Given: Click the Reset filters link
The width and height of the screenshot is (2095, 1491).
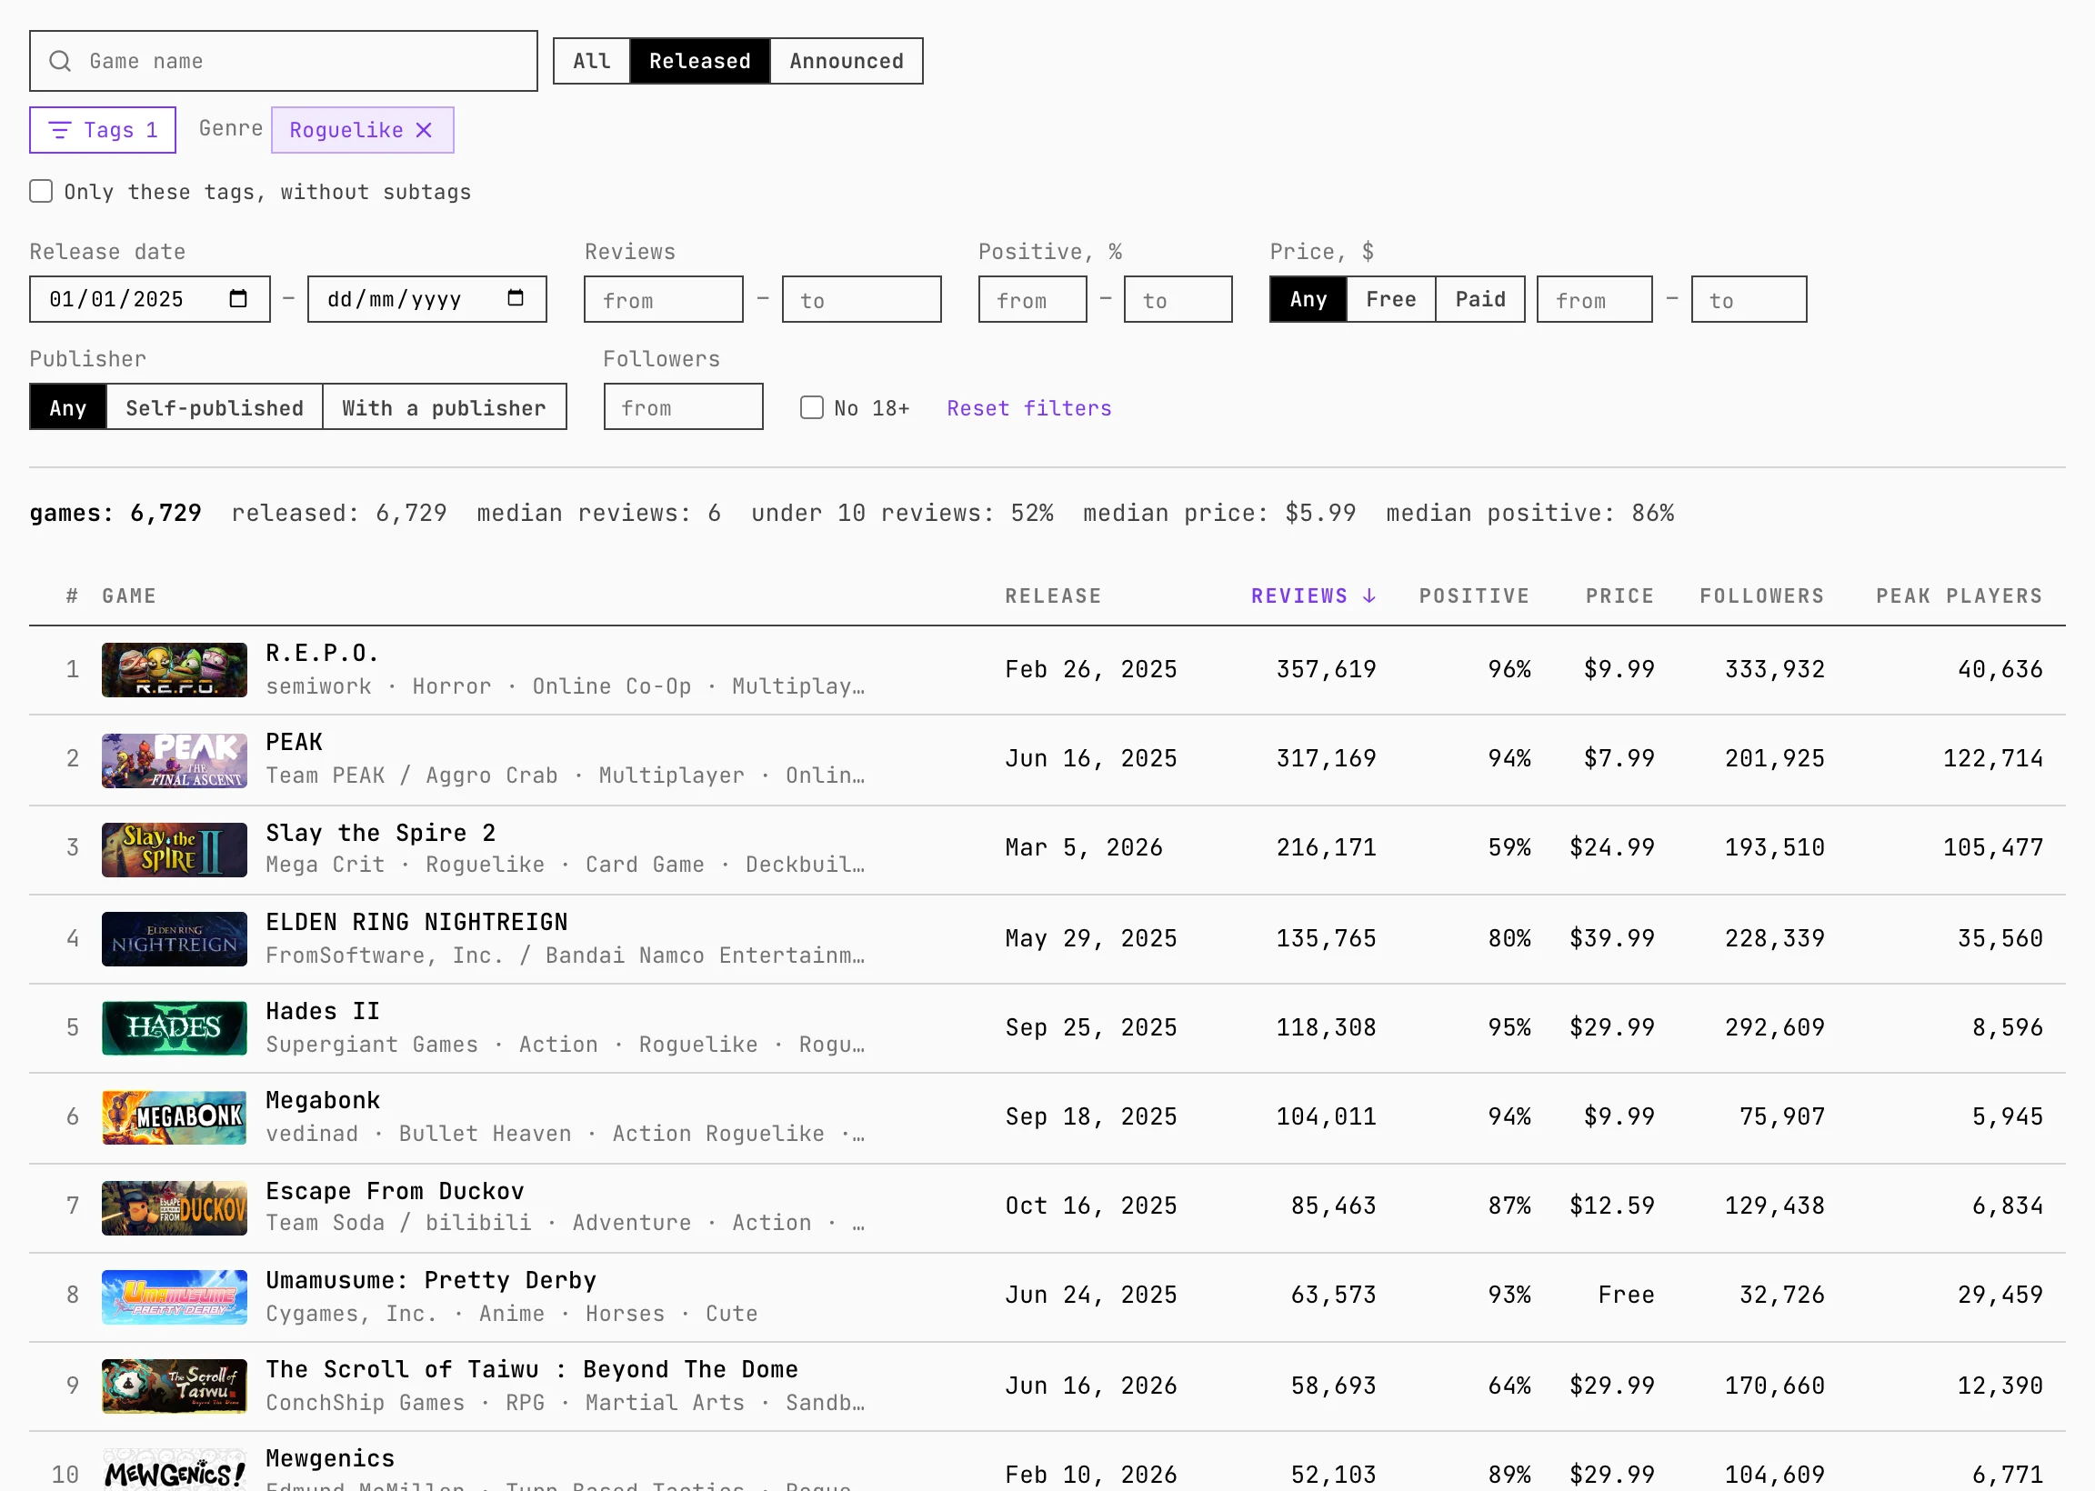Looking at the screenshot, I should click(1029, 408).
